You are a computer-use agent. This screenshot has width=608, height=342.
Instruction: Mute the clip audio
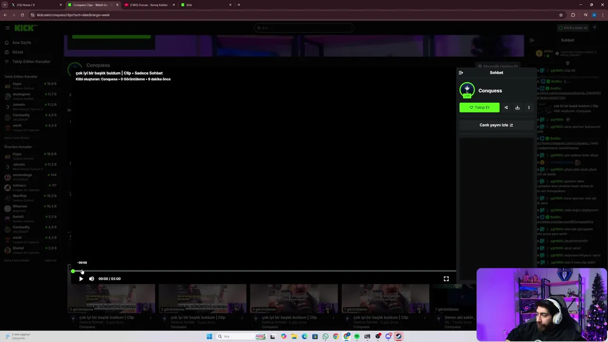92,279
